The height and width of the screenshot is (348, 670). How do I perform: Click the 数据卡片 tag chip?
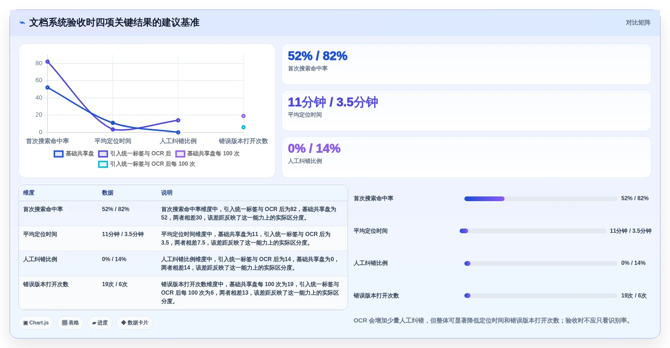(135, 323)
